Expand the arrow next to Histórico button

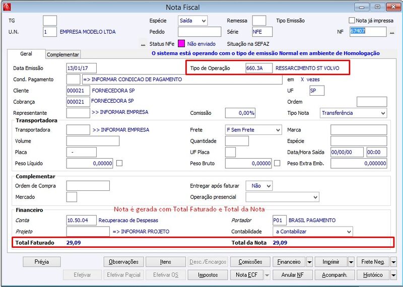coord(393,275)
